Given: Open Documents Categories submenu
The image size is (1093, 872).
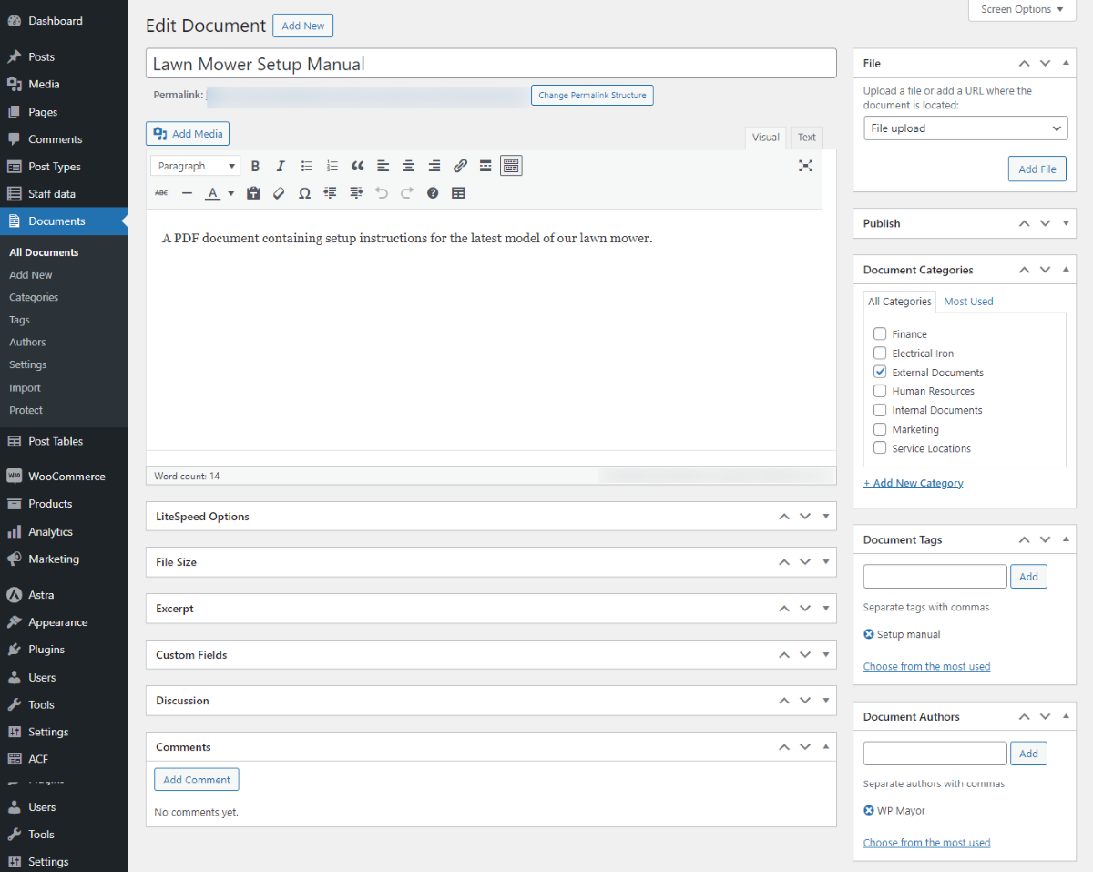Looking at the screenshot, I should tap(34, 297).
